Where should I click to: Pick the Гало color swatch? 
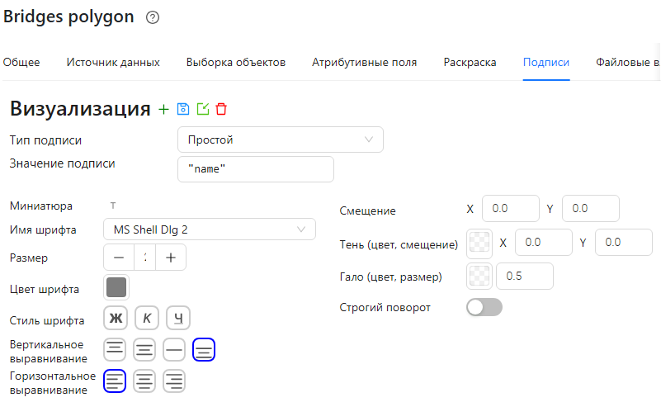pyautogui.click(x=479, y=276)
